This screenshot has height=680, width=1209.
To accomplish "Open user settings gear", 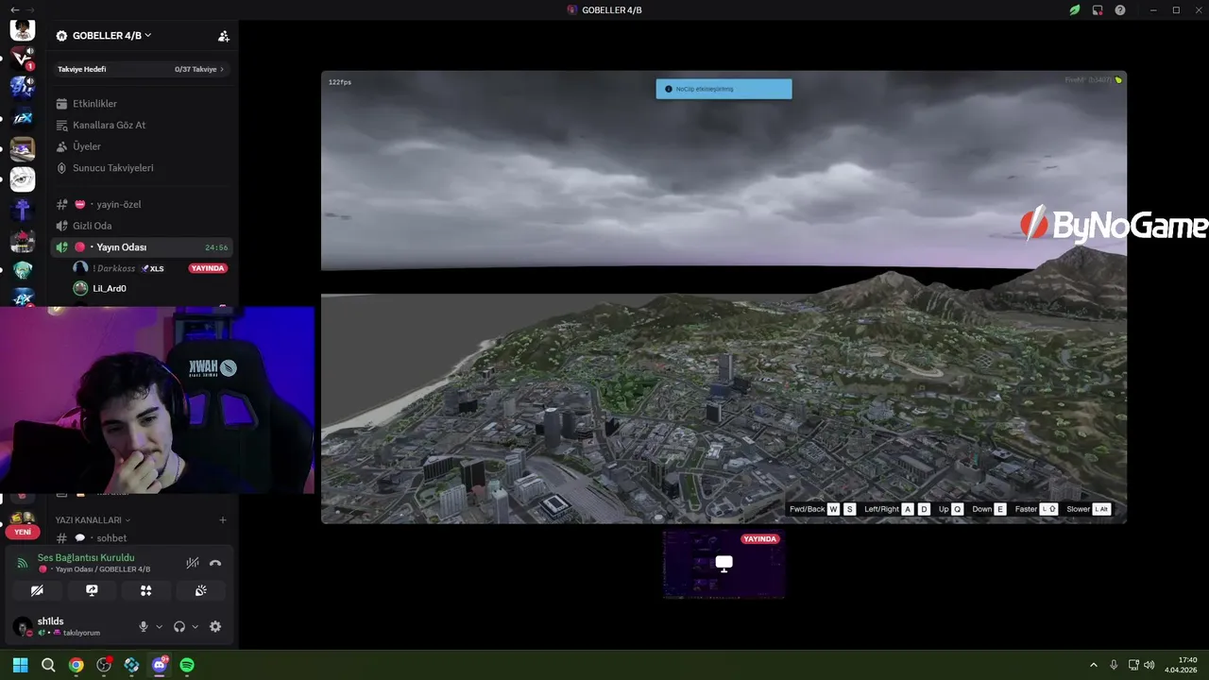I will point(215,626).
